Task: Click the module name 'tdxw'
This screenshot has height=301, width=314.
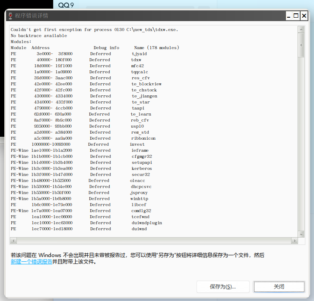Action: pyautogui.click(x=136, y=60)
